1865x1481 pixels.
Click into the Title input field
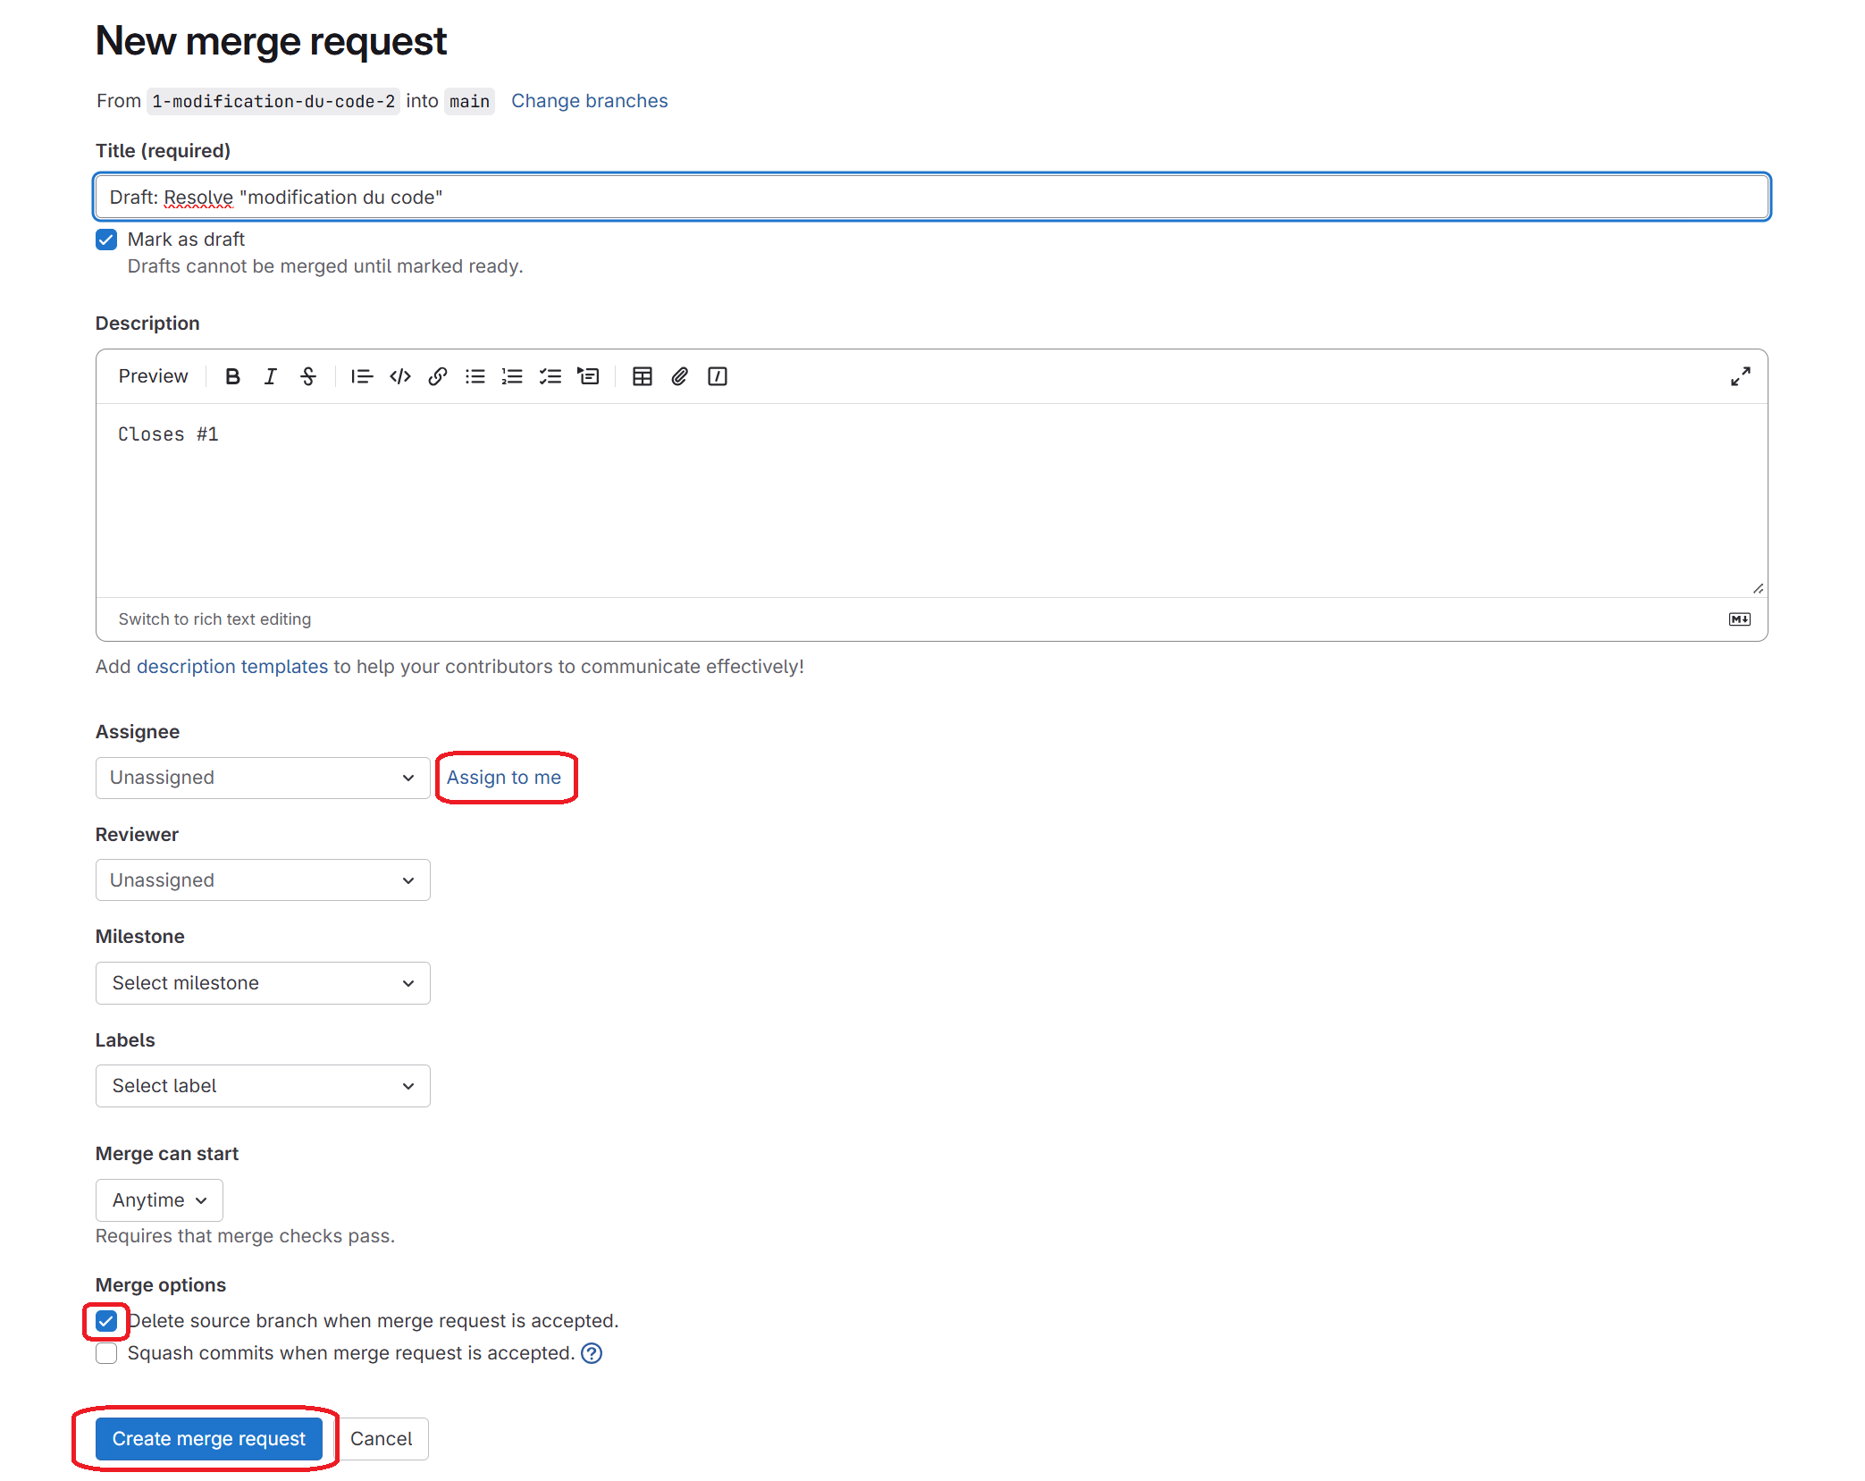tap(929, 198)
